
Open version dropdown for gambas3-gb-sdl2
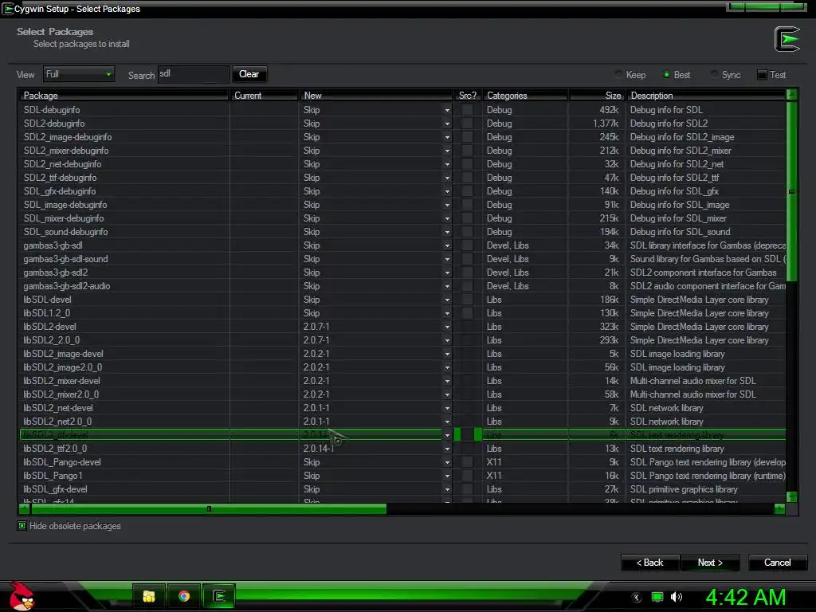click(447, 273)
